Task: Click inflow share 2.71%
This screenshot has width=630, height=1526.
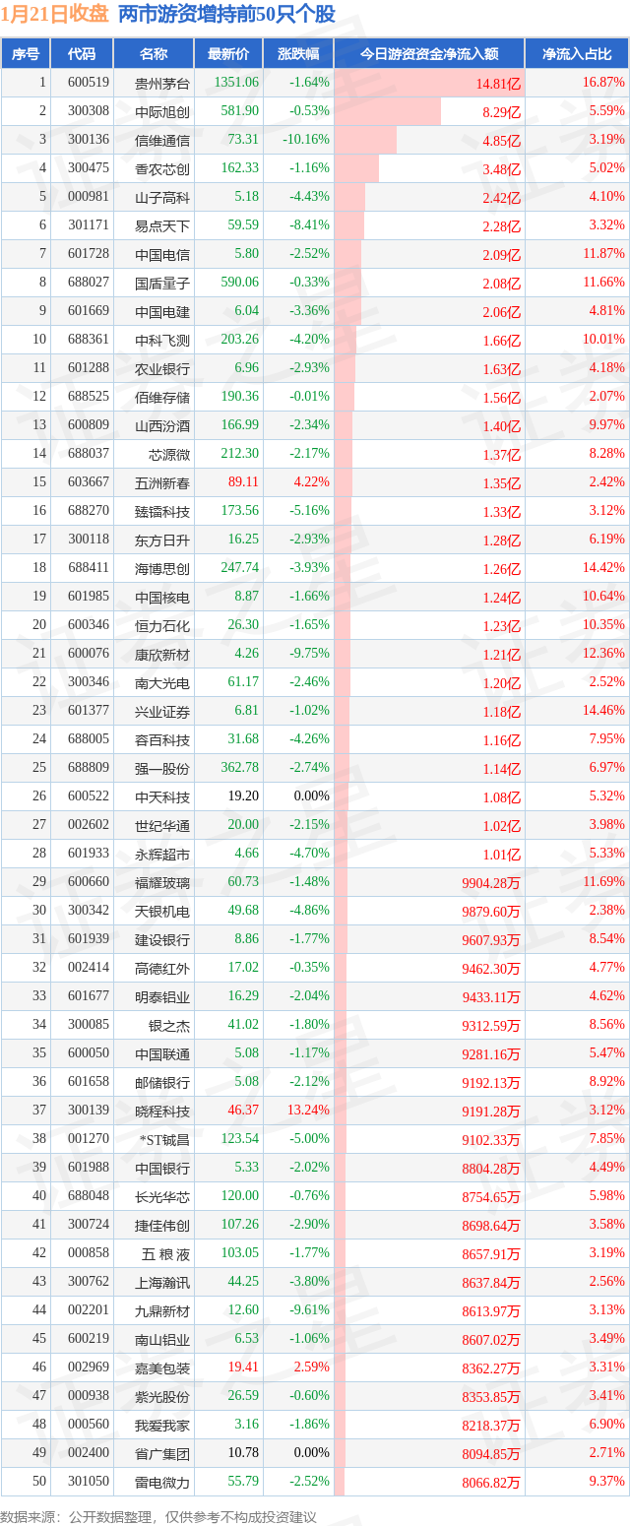Action: pos(607,1453)
